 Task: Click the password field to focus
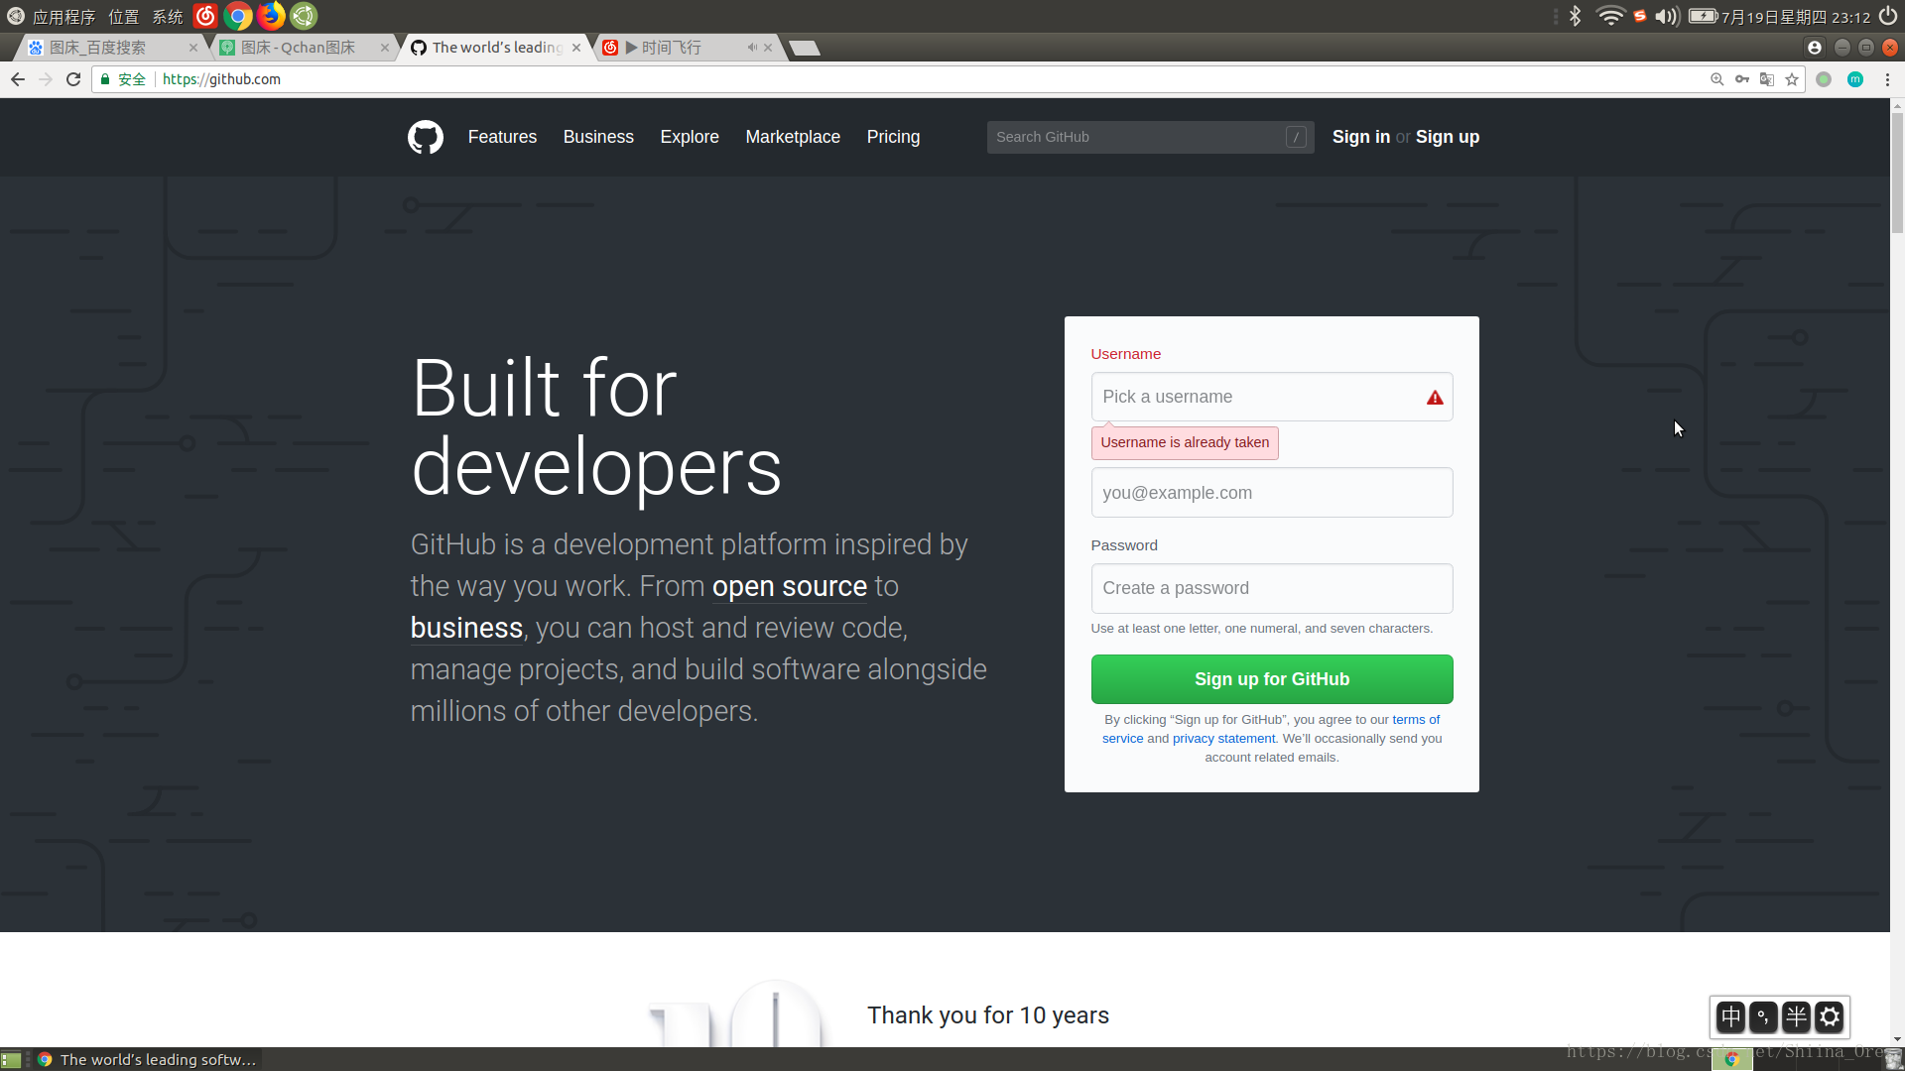(x=1272, y=587)
